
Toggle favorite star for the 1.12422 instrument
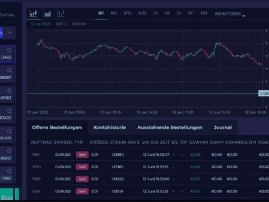coord(9,50)
